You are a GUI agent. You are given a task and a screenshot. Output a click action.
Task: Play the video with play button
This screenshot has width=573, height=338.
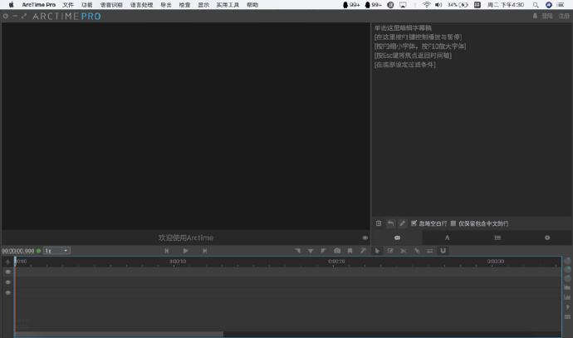tap(186, 251)
